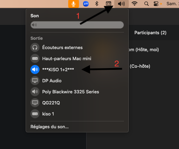The width and height of the screenshot is (179, 149).
Task: Open the Zoom menu bar icon
Action: 86,4
